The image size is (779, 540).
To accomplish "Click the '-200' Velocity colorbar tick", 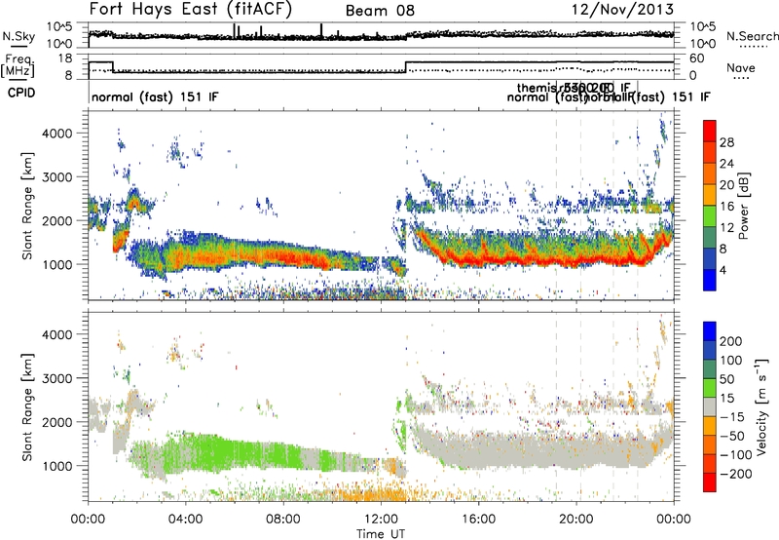I will pyautogui.click(x=736, y=474).
